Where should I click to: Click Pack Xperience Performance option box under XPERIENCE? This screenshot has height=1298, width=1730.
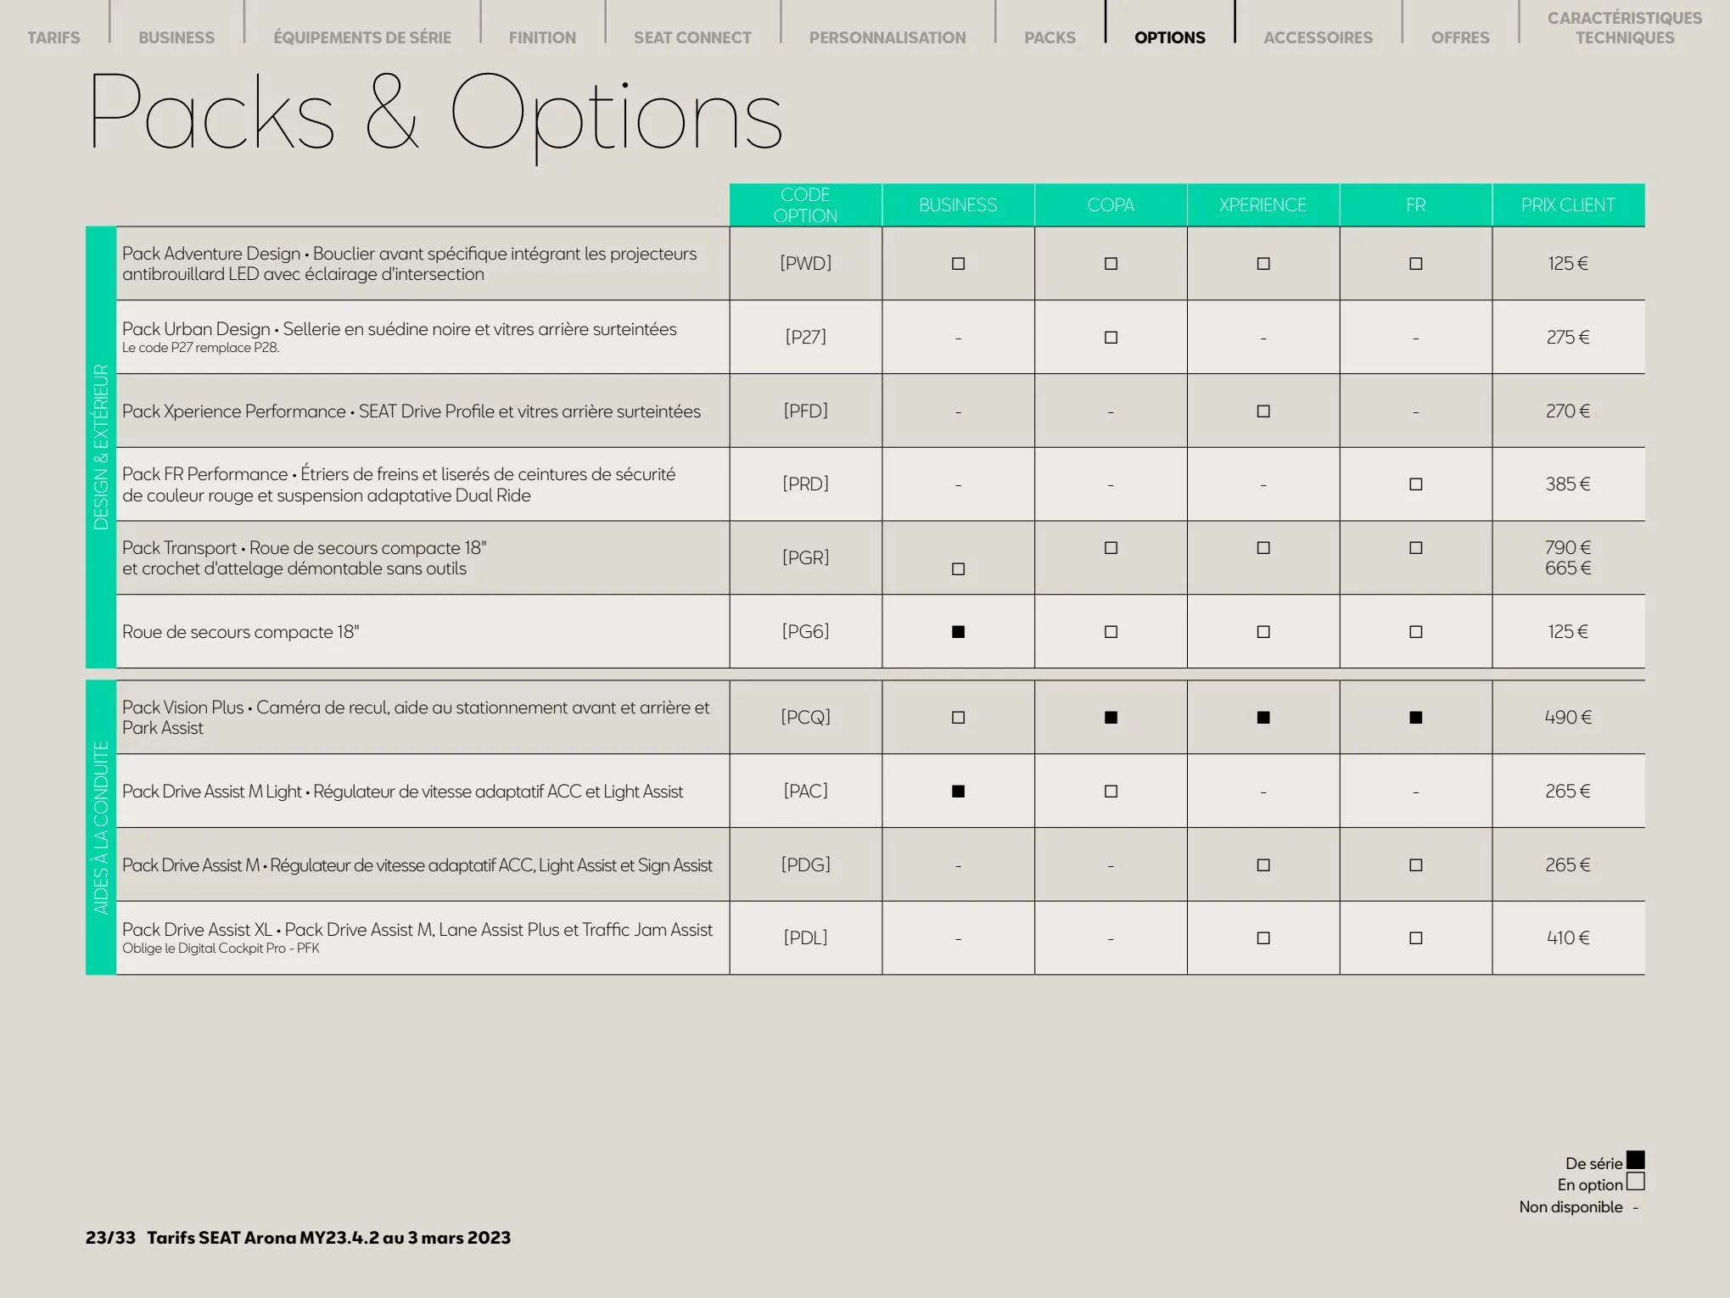pyautogui.click(x=1263, y=411)
